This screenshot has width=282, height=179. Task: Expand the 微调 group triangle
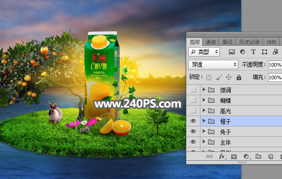pos(204,90)
